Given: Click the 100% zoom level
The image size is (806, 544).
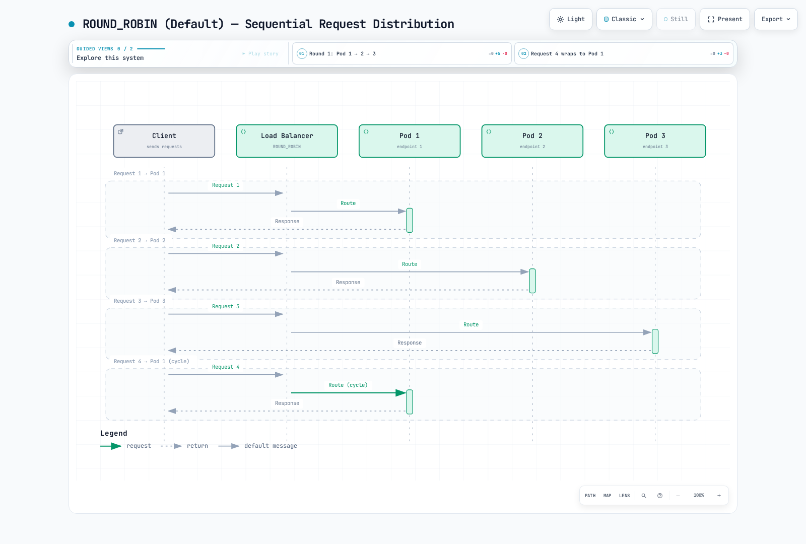Looking at the screenshot, I should [699, 496].
